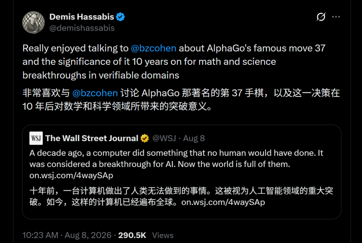Open the Demis Hassabis display name

pyautogui.click(x=82, y=17)
